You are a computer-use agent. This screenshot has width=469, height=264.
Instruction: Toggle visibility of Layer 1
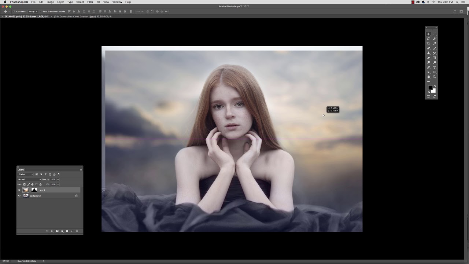(19, 190)
